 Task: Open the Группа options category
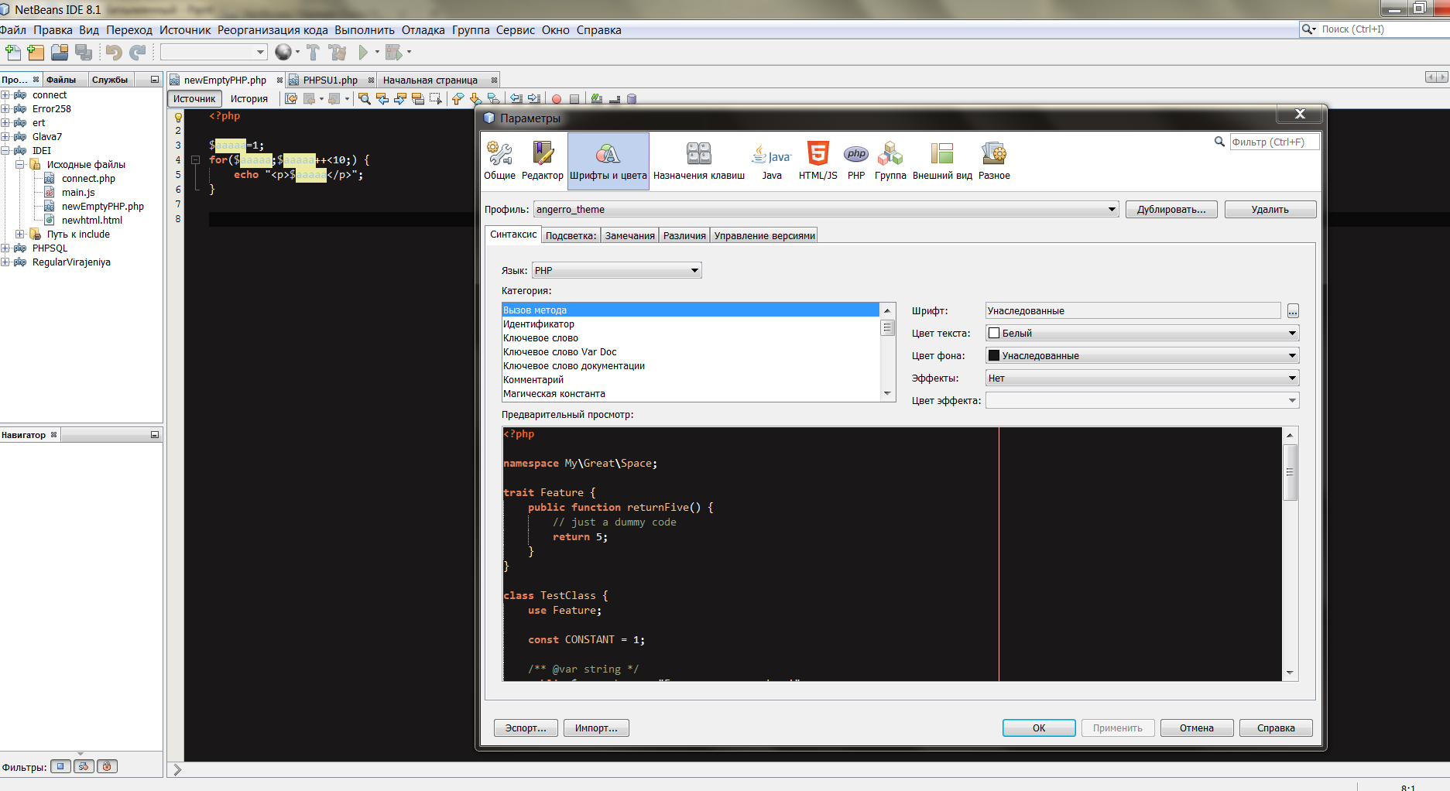[890, 161]
